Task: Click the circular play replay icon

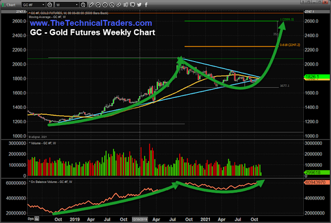Action: coord(105,4)
